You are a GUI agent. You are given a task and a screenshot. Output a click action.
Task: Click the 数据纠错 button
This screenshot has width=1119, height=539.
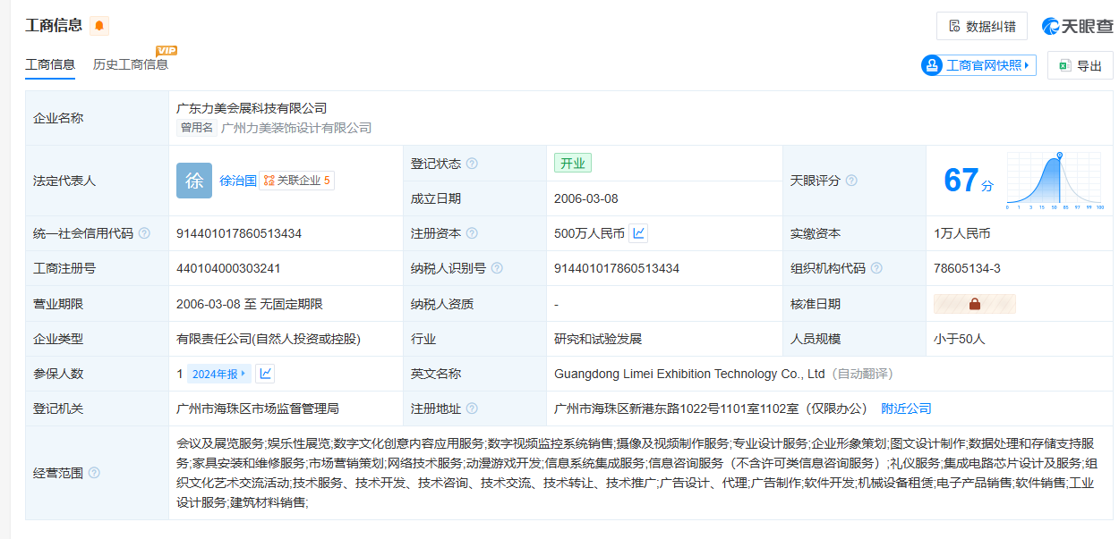[x=981, y=26]
